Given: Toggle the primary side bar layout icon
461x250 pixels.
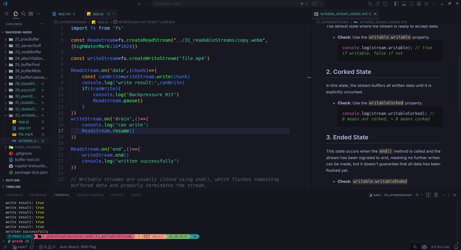Looking at the screenshot, I should click(396, 4).
